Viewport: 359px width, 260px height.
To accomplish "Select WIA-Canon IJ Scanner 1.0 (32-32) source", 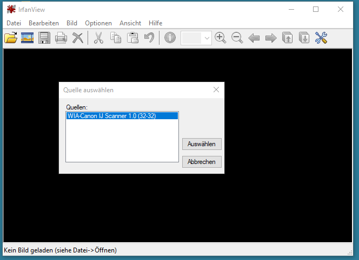I will tap(122, 116).
